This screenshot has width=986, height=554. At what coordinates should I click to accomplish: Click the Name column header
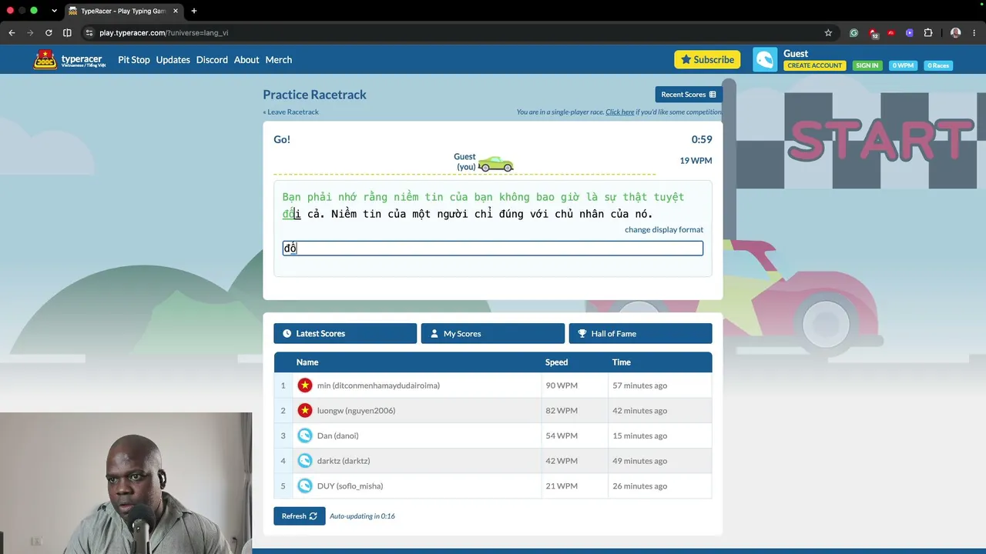(307, 362)
